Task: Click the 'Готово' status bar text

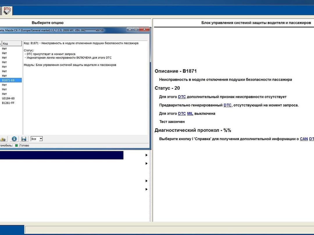Action: (x=24, y=145)
